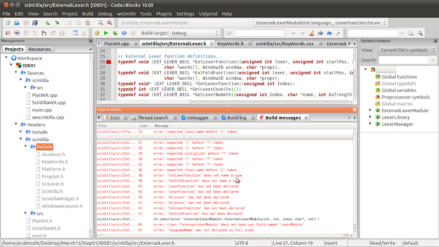
Task: Click the Find magnifier toolbar icon
Action: click(x=100, y=23)
